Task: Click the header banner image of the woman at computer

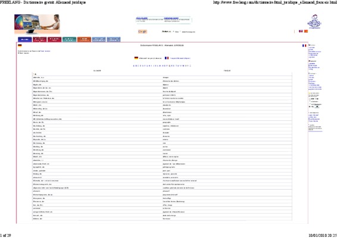Action: (37, 24)
